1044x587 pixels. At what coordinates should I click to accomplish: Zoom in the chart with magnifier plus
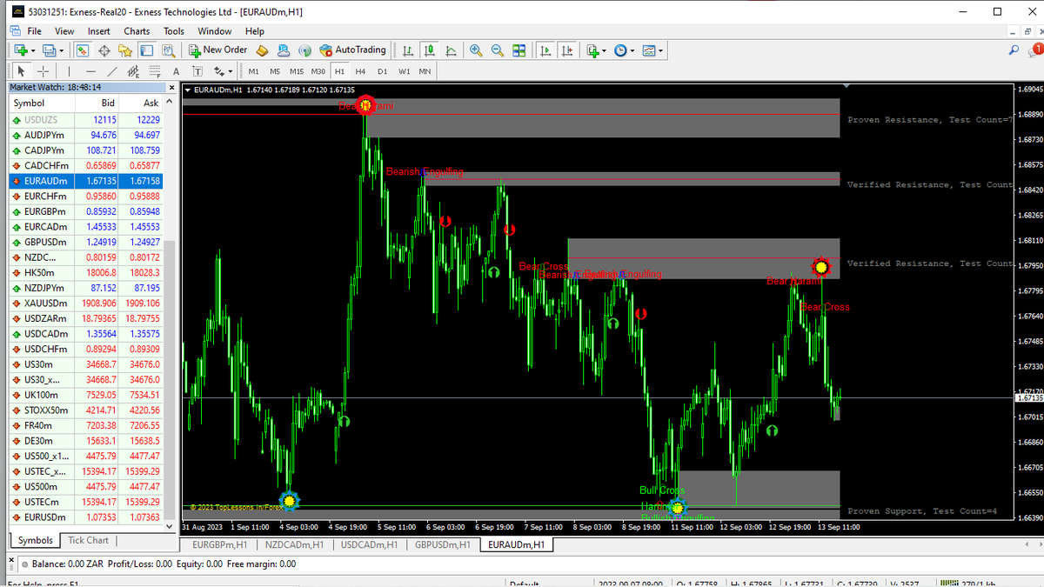click(476, 50)
